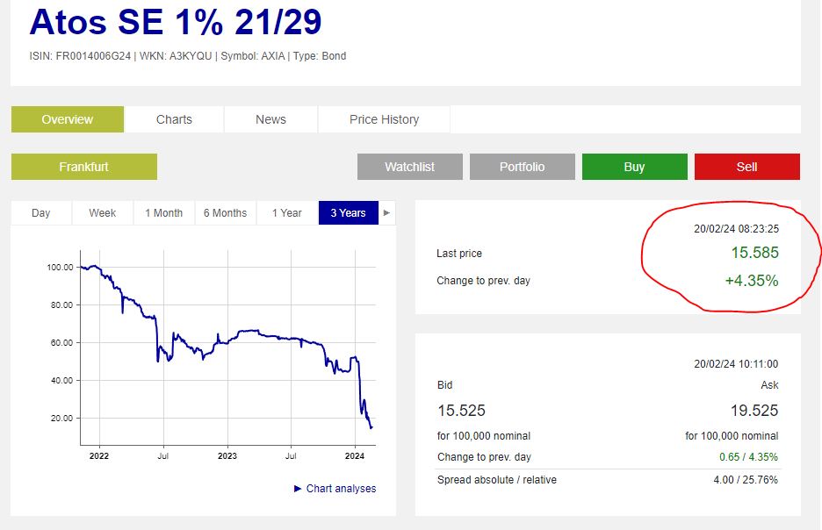Open the Chart analyses link
The height and width of the screenshot is (530, 822).
[x=335, y=489]
